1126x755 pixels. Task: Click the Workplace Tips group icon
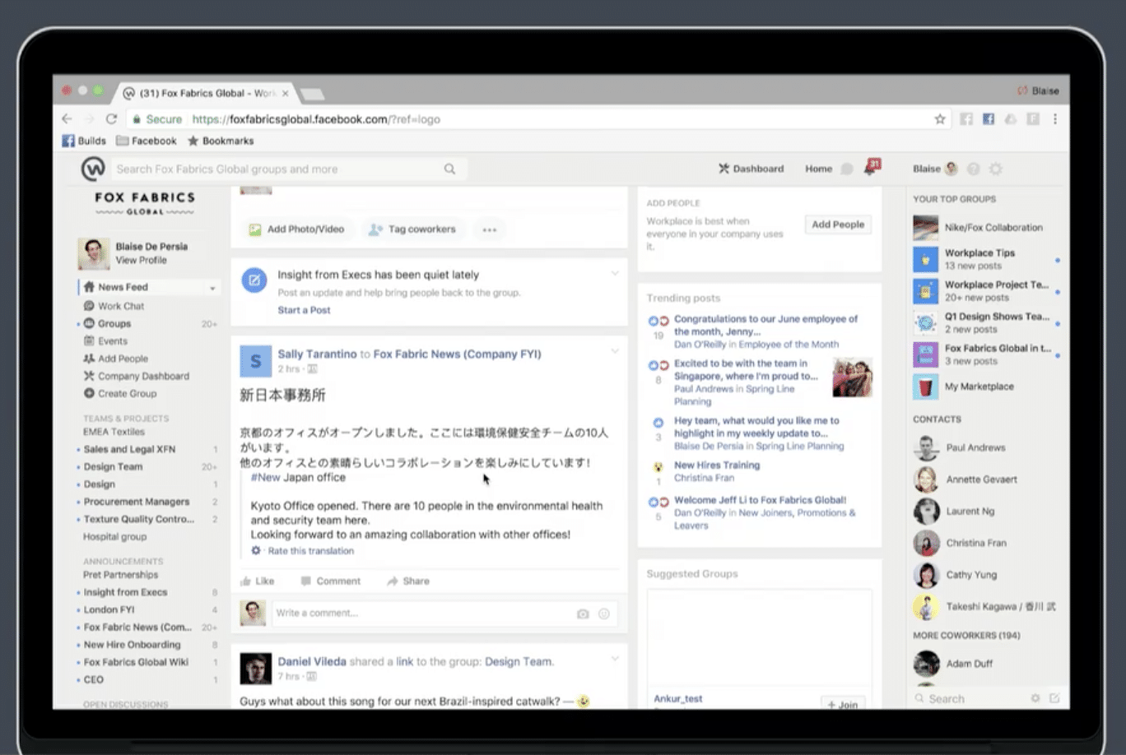point(926,259)
